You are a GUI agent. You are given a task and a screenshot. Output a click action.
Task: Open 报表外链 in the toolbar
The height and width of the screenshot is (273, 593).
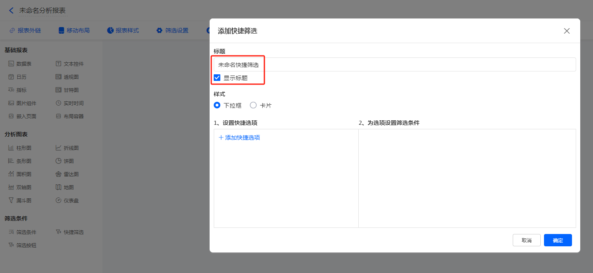click(x=25, y=30)
